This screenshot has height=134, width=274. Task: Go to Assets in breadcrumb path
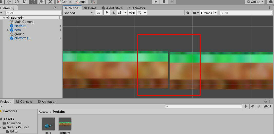tap(44, 112)
